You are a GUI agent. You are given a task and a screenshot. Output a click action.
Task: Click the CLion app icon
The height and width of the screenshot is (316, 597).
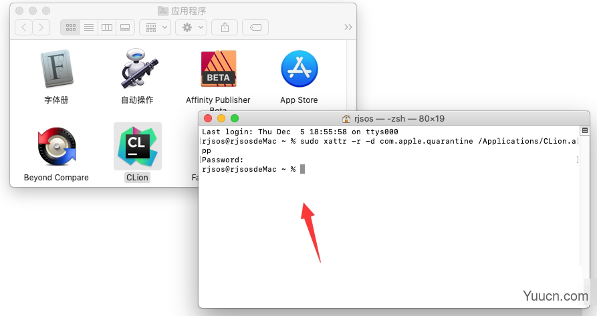[x=138, y=146]
